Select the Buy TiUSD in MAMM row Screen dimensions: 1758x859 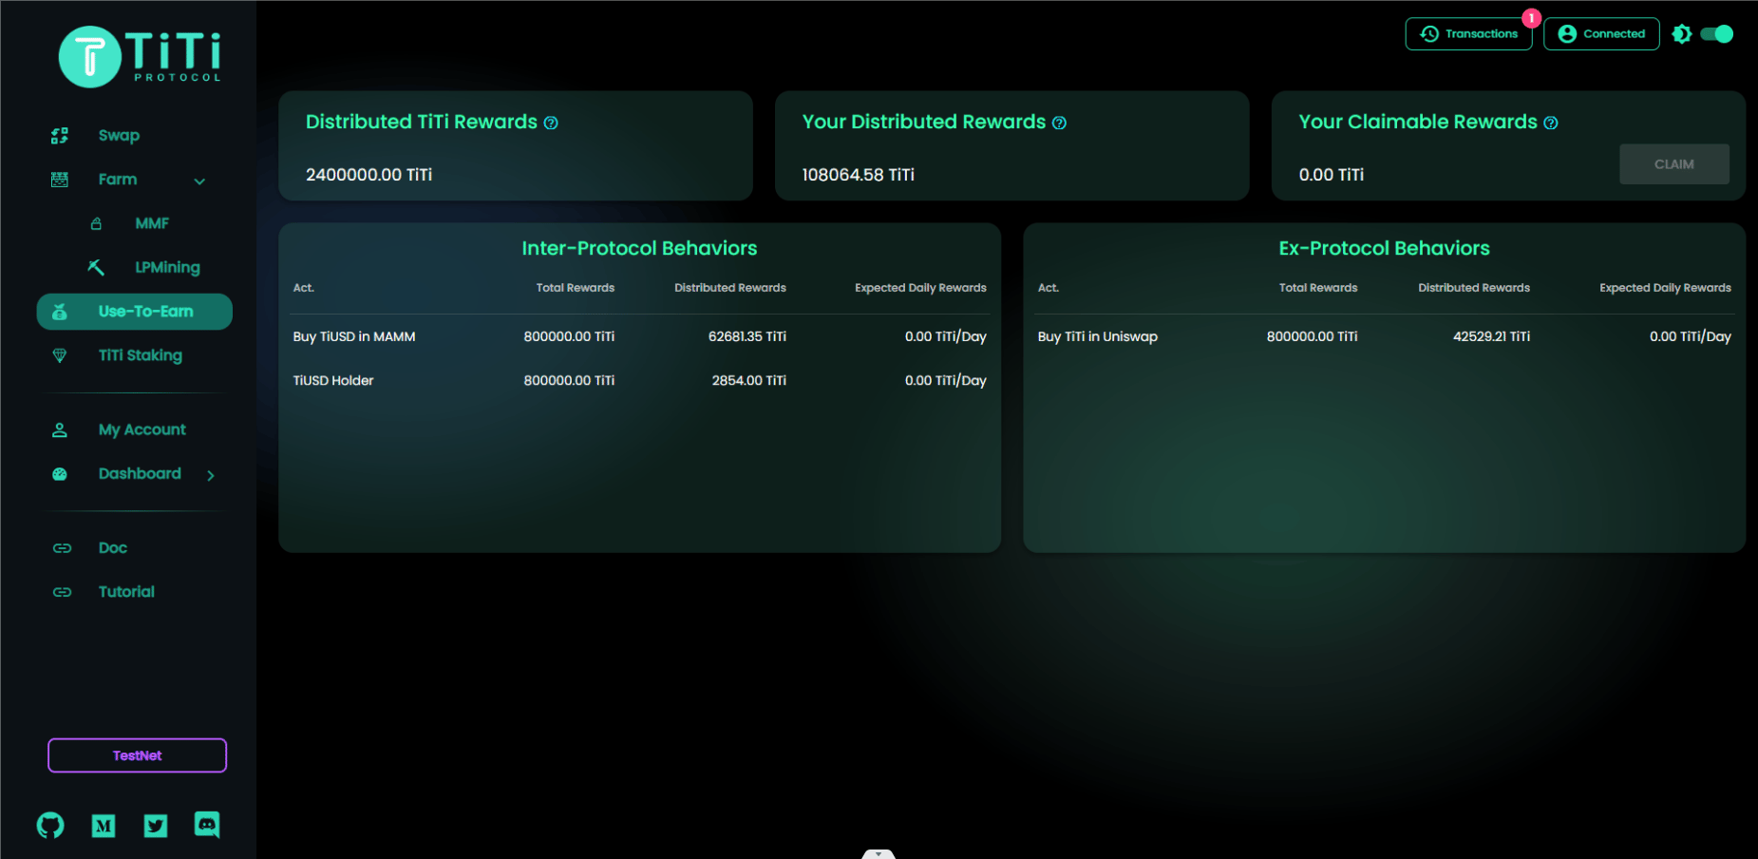(x=640, y=336)
